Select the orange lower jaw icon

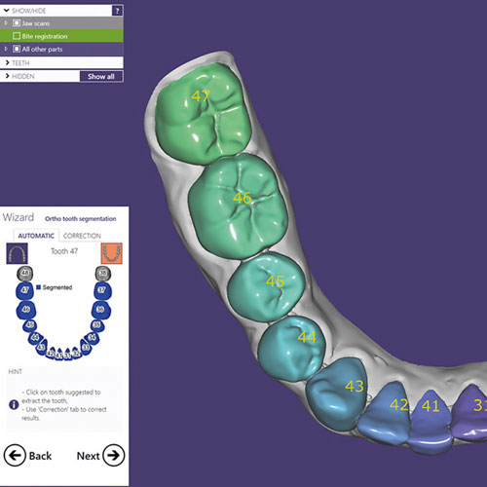click(112, 253)
